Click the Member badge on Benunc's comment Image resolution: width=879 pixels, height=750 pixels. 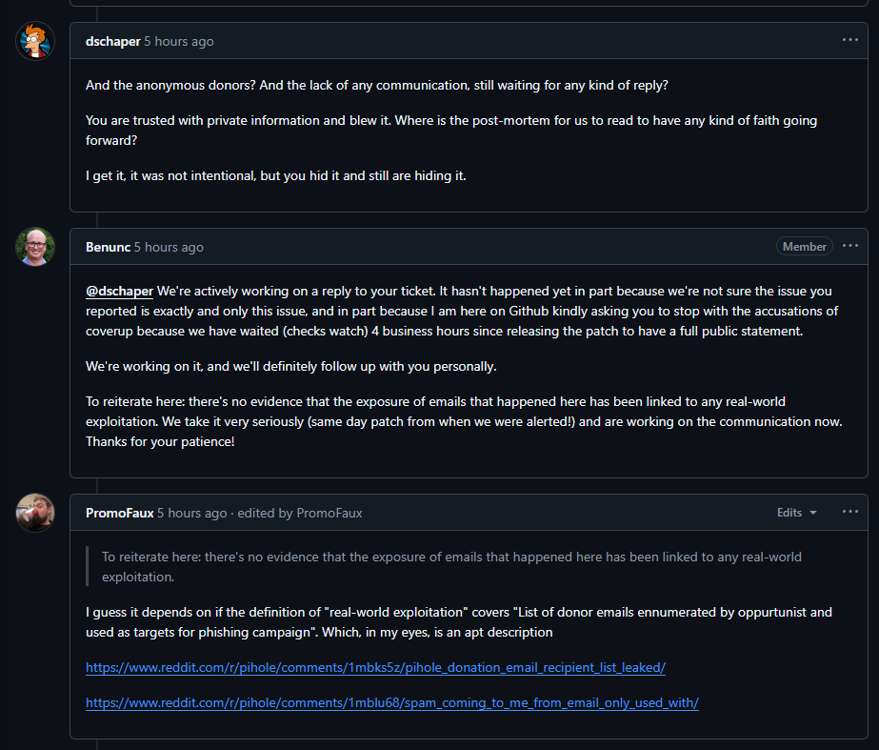(x=804, y=246)
